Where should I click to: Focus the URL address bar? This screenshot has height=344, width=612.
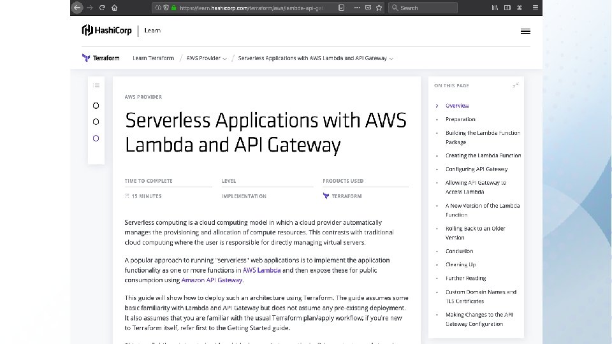click(x=252, y=8)
